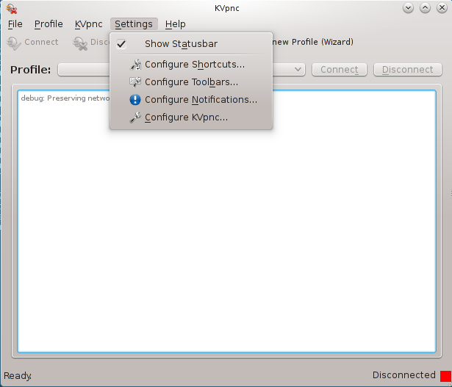Click the KVpnc application title bar icon
Screen dimensions: 452x387
coord(12,9)
